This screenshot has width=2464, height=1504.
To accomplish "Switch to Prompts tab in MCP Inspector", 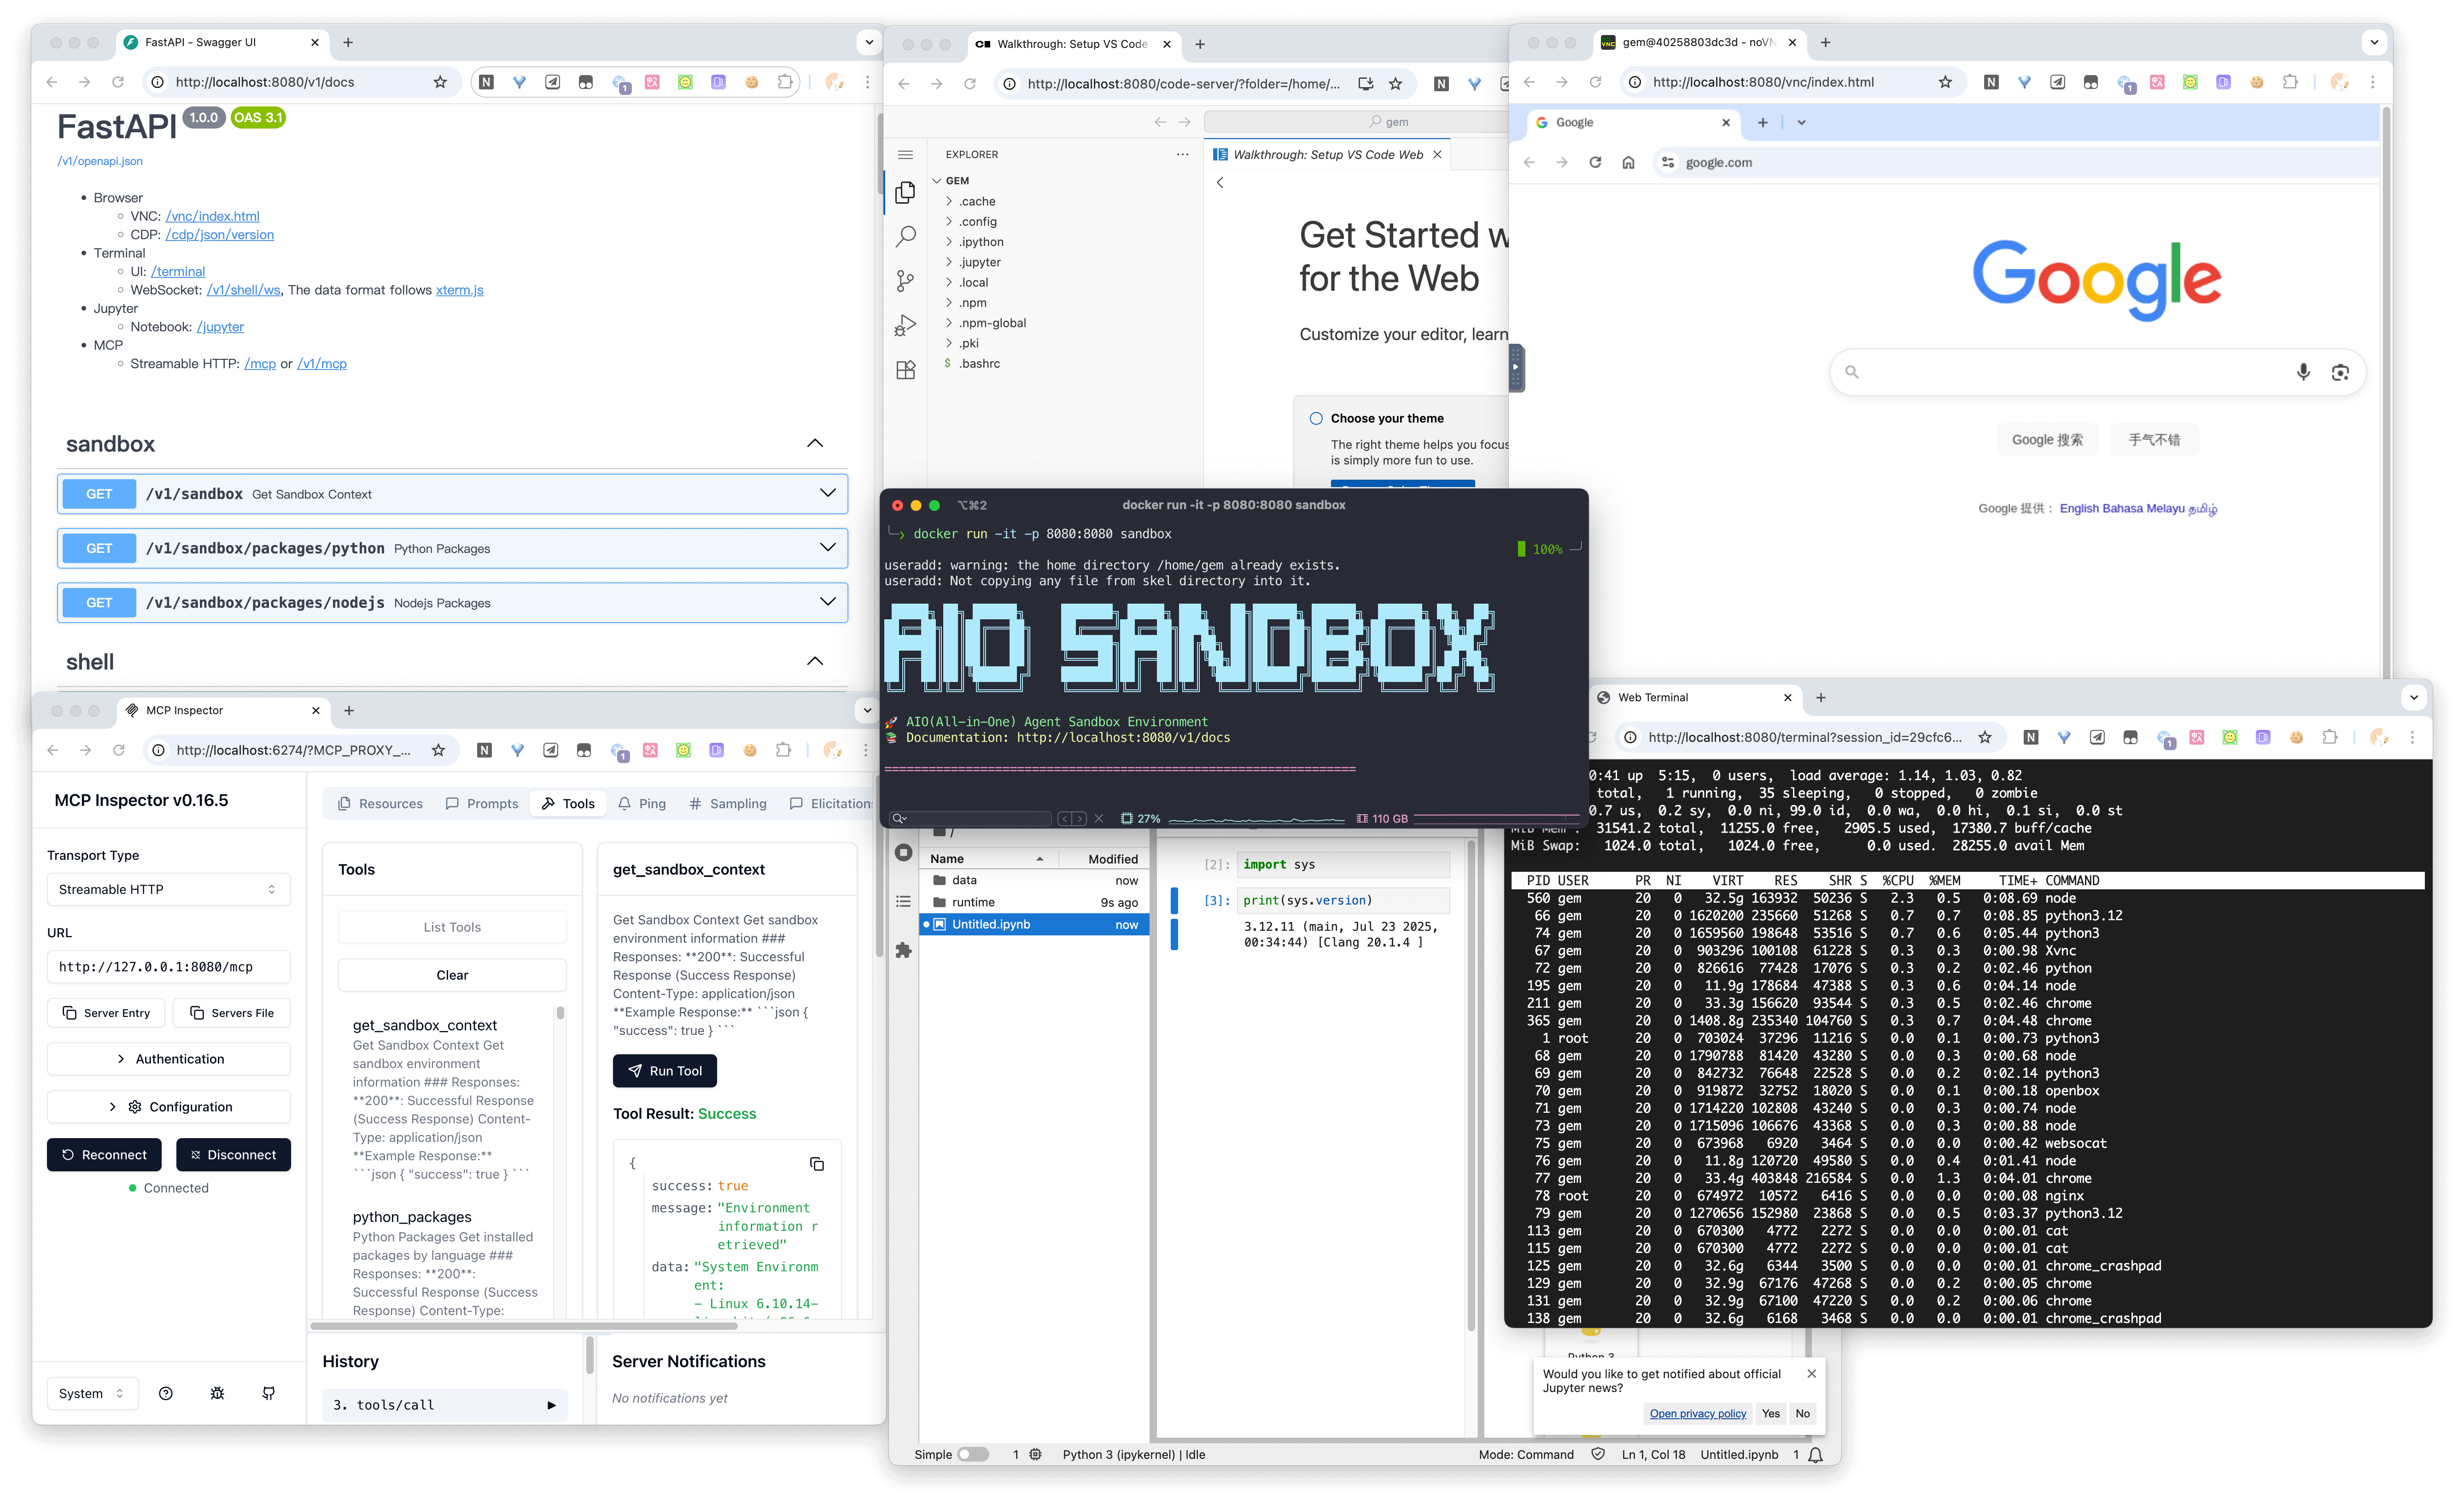I will point(482,804).
